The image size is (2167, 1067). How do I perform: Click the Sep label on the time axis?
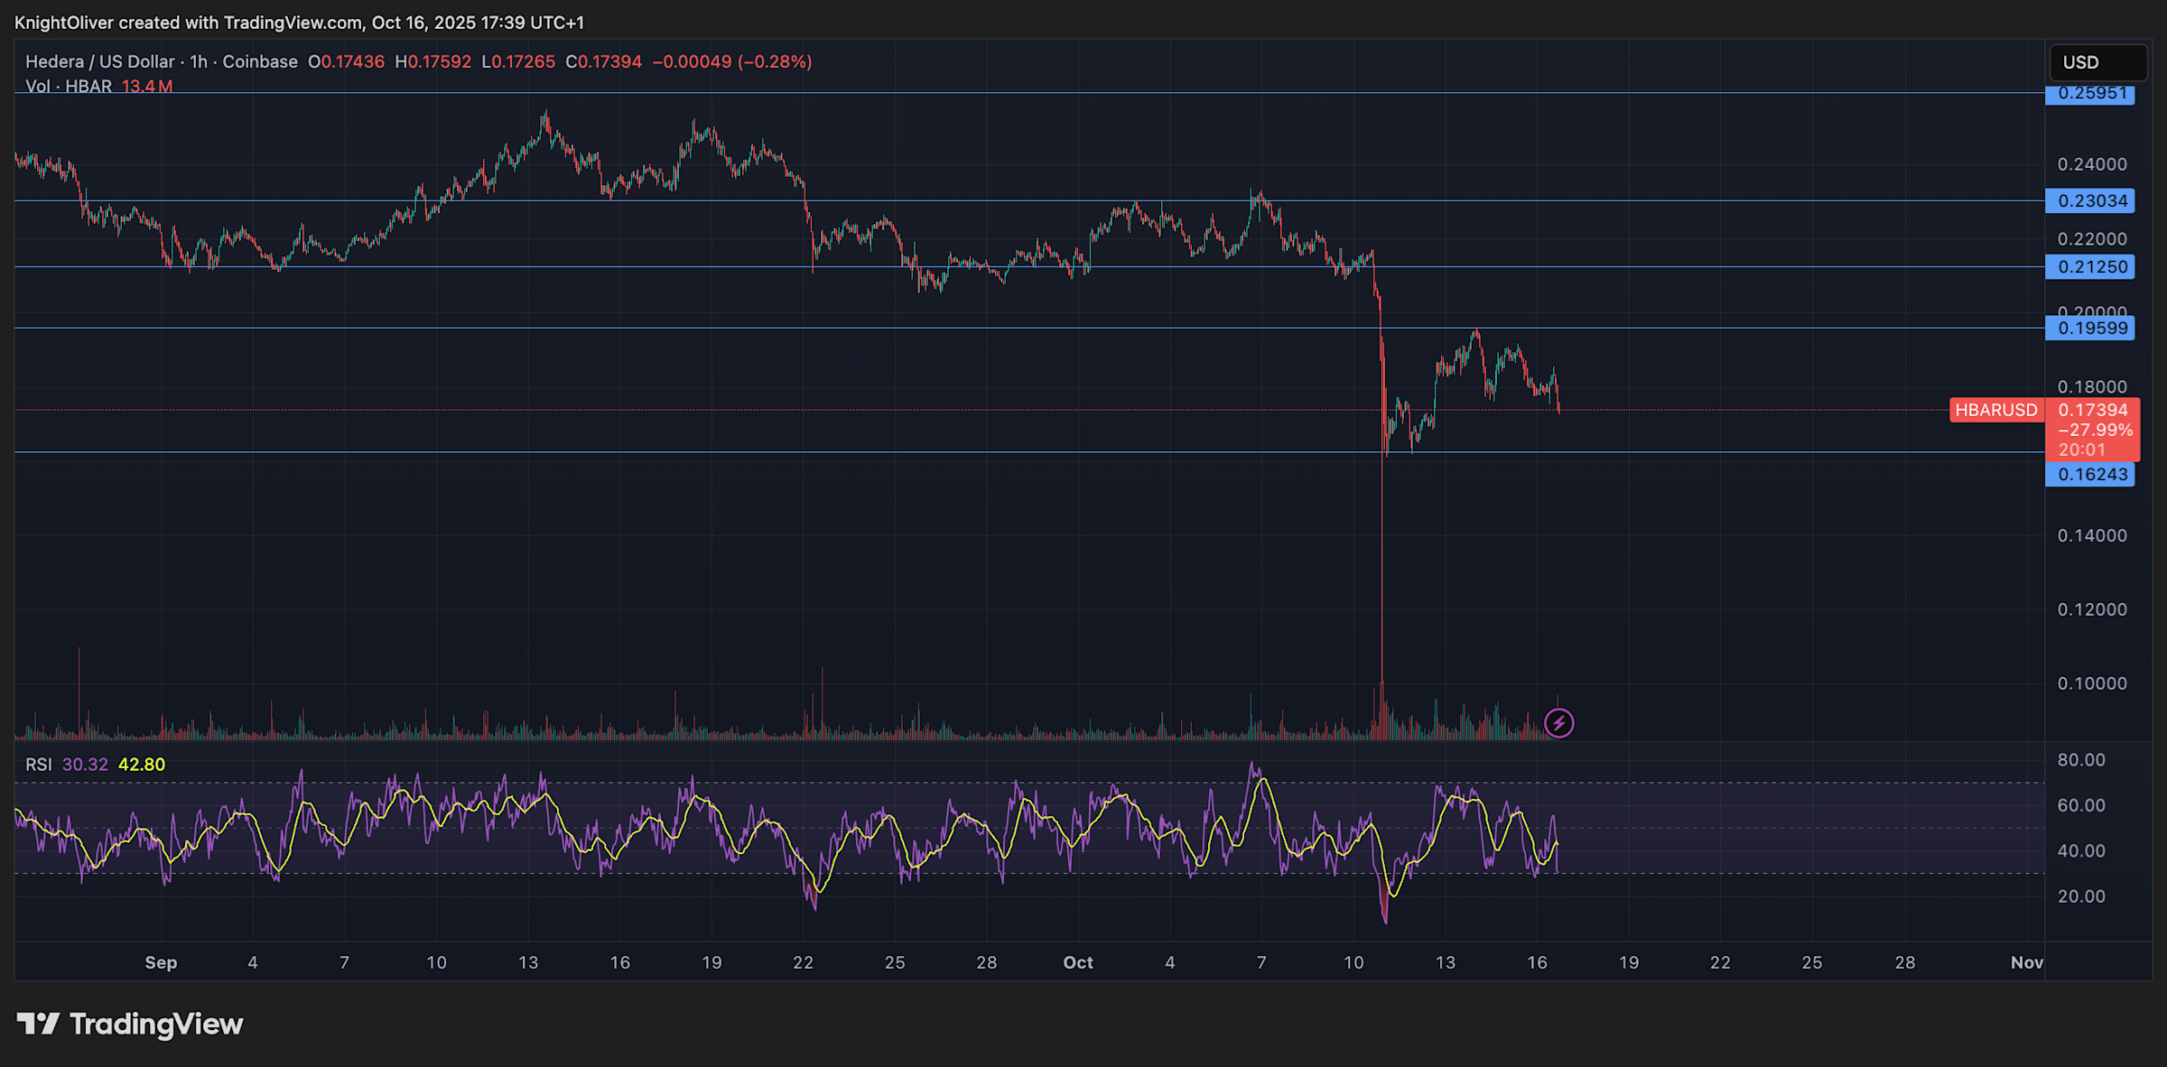coord(161,962)
